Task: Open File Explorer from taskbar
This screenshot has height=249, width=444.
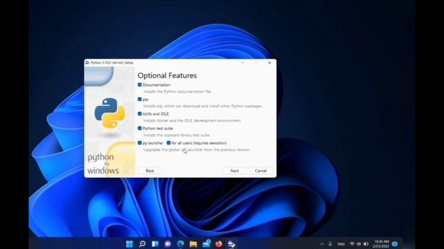Action: point(194,243)
